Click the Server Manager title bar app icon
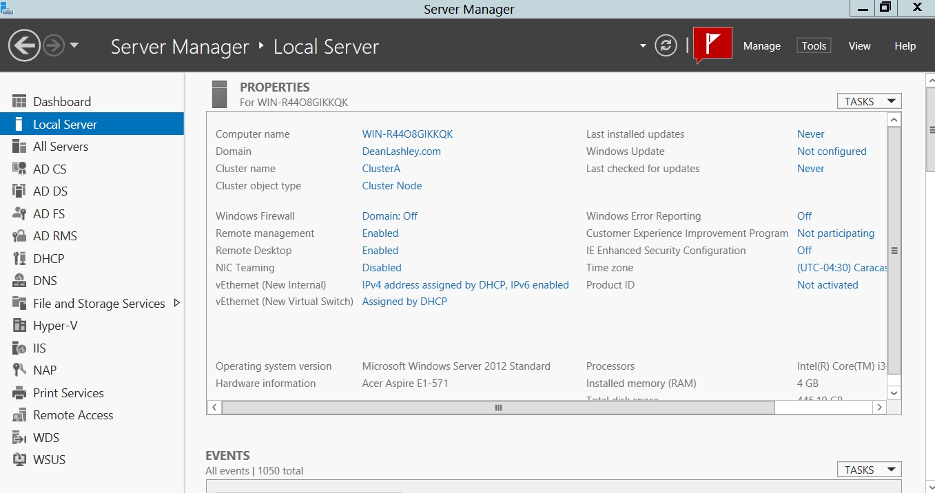The height and width of the screenshot is (493, 935). (7, 8)
